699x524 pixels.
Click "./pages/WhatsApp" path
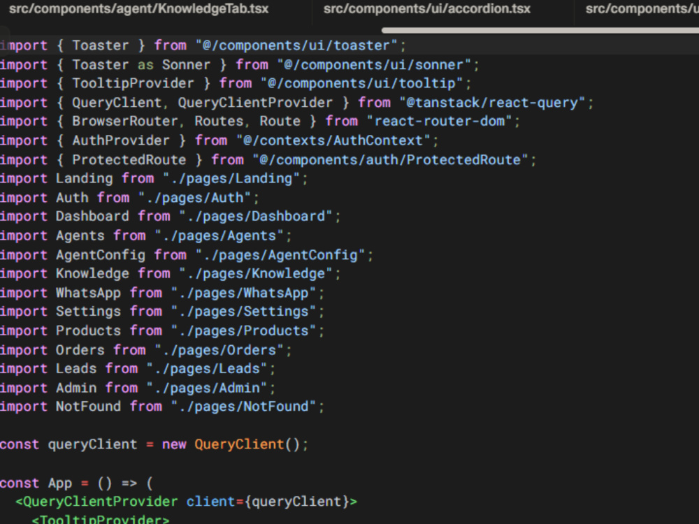[243, 293]
